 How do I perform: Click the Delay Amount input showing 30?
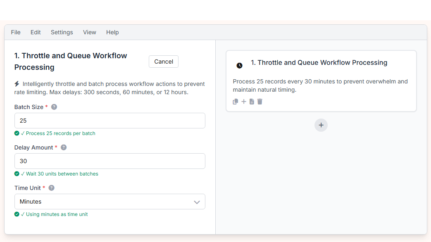(x=110, y=161)
